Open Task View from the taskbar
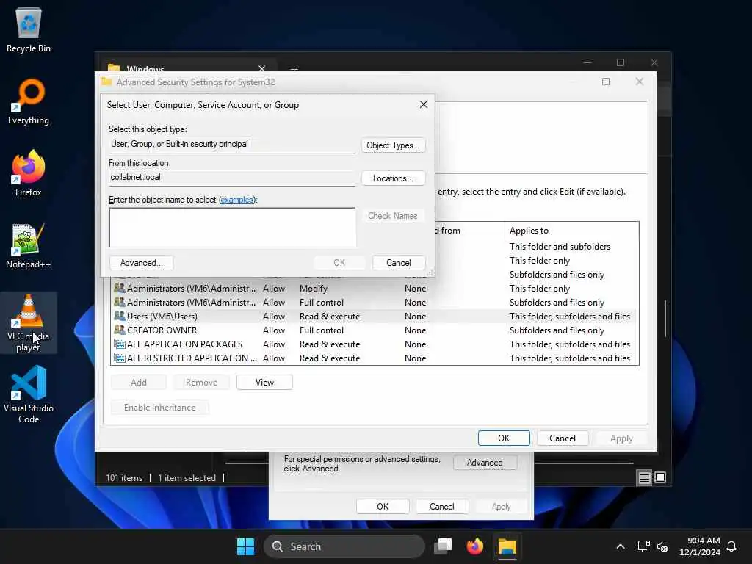The height and width of the screenshot is (564, 752). click(443, 546)
